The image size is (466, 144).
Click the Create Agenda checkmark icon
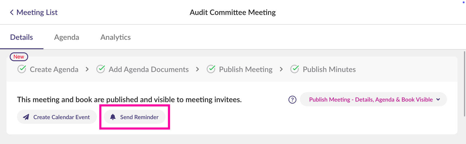[x=22, y=69]
